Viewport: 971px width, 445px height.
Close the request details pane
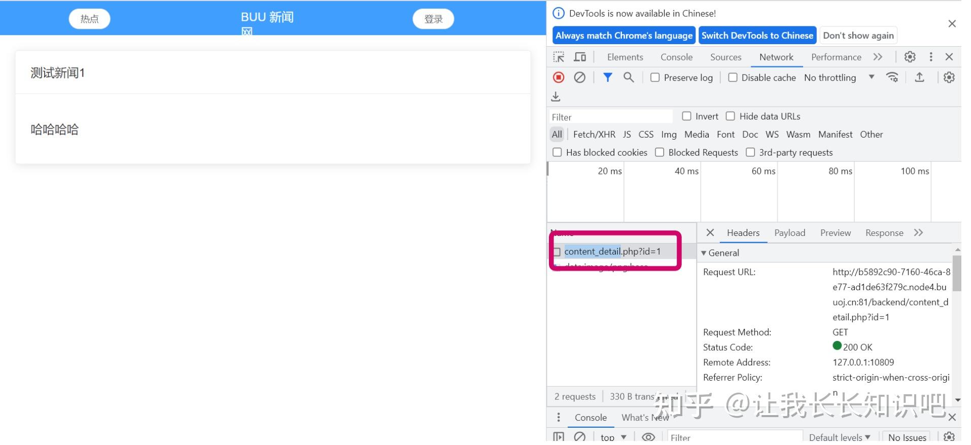click(x=710, y=232)
